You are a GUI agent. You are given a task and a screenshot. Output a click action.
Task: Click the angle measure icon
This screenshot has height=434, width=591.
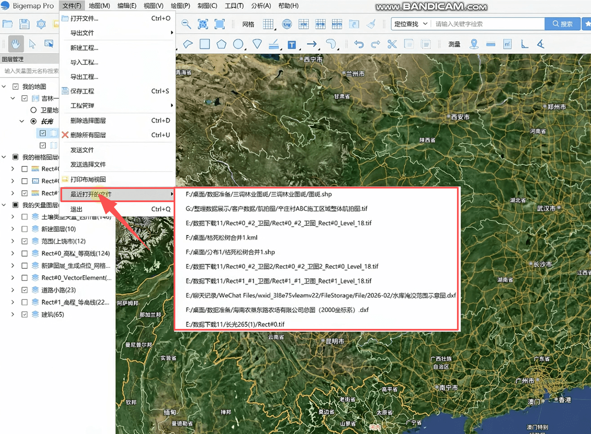pos(540,44)
